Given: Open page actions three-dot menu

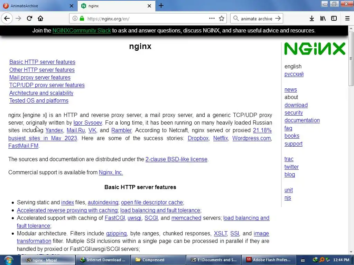Looking at the screenshot, I should pos(212,19).
